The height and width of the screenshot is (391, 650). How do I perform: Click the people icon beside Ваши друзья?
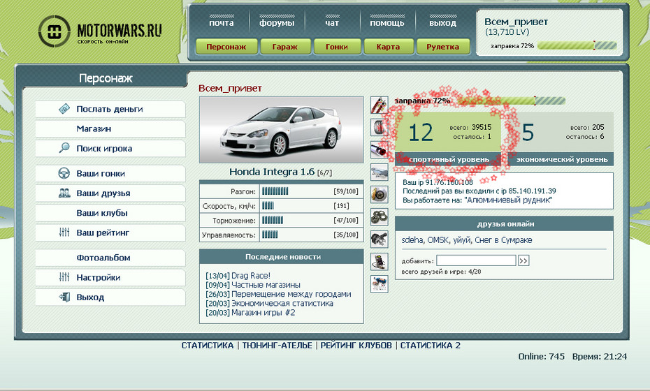[64, 193]
